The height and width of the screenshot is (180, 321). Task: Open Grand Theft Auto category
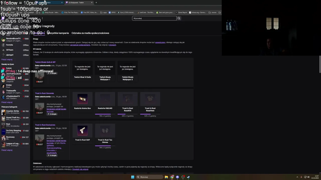(15, 118)
